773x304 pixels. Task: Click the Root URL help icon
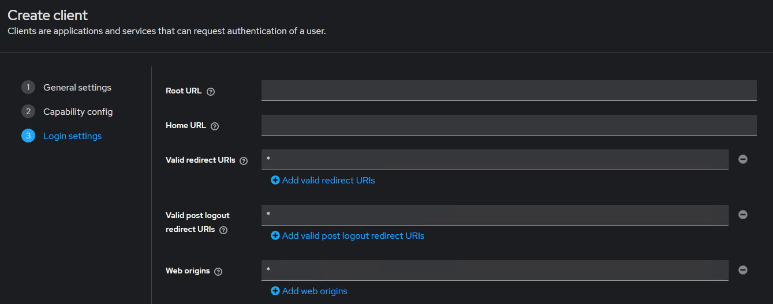[x=211, y=91]
